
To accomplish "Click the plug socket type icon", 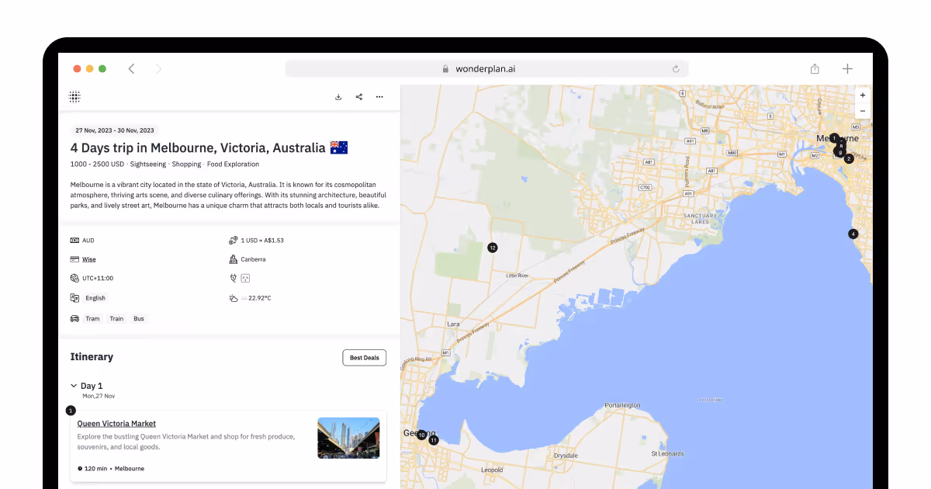I will (246, 278).
